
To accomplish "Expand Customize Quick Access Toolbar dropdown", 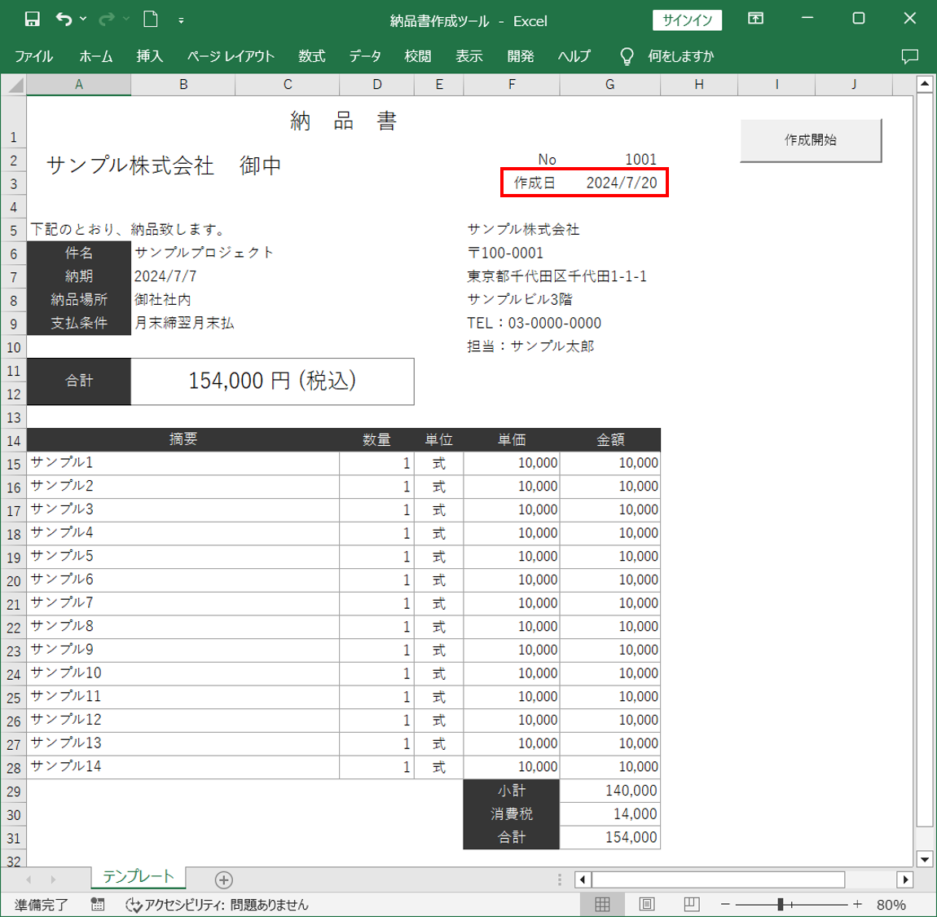I will coord(181,20).
